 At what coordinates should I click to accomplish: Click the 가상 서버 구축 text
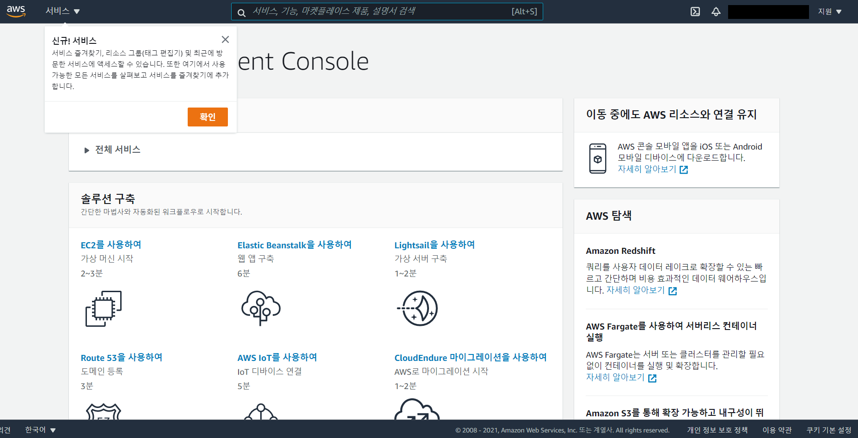(421, 258)
